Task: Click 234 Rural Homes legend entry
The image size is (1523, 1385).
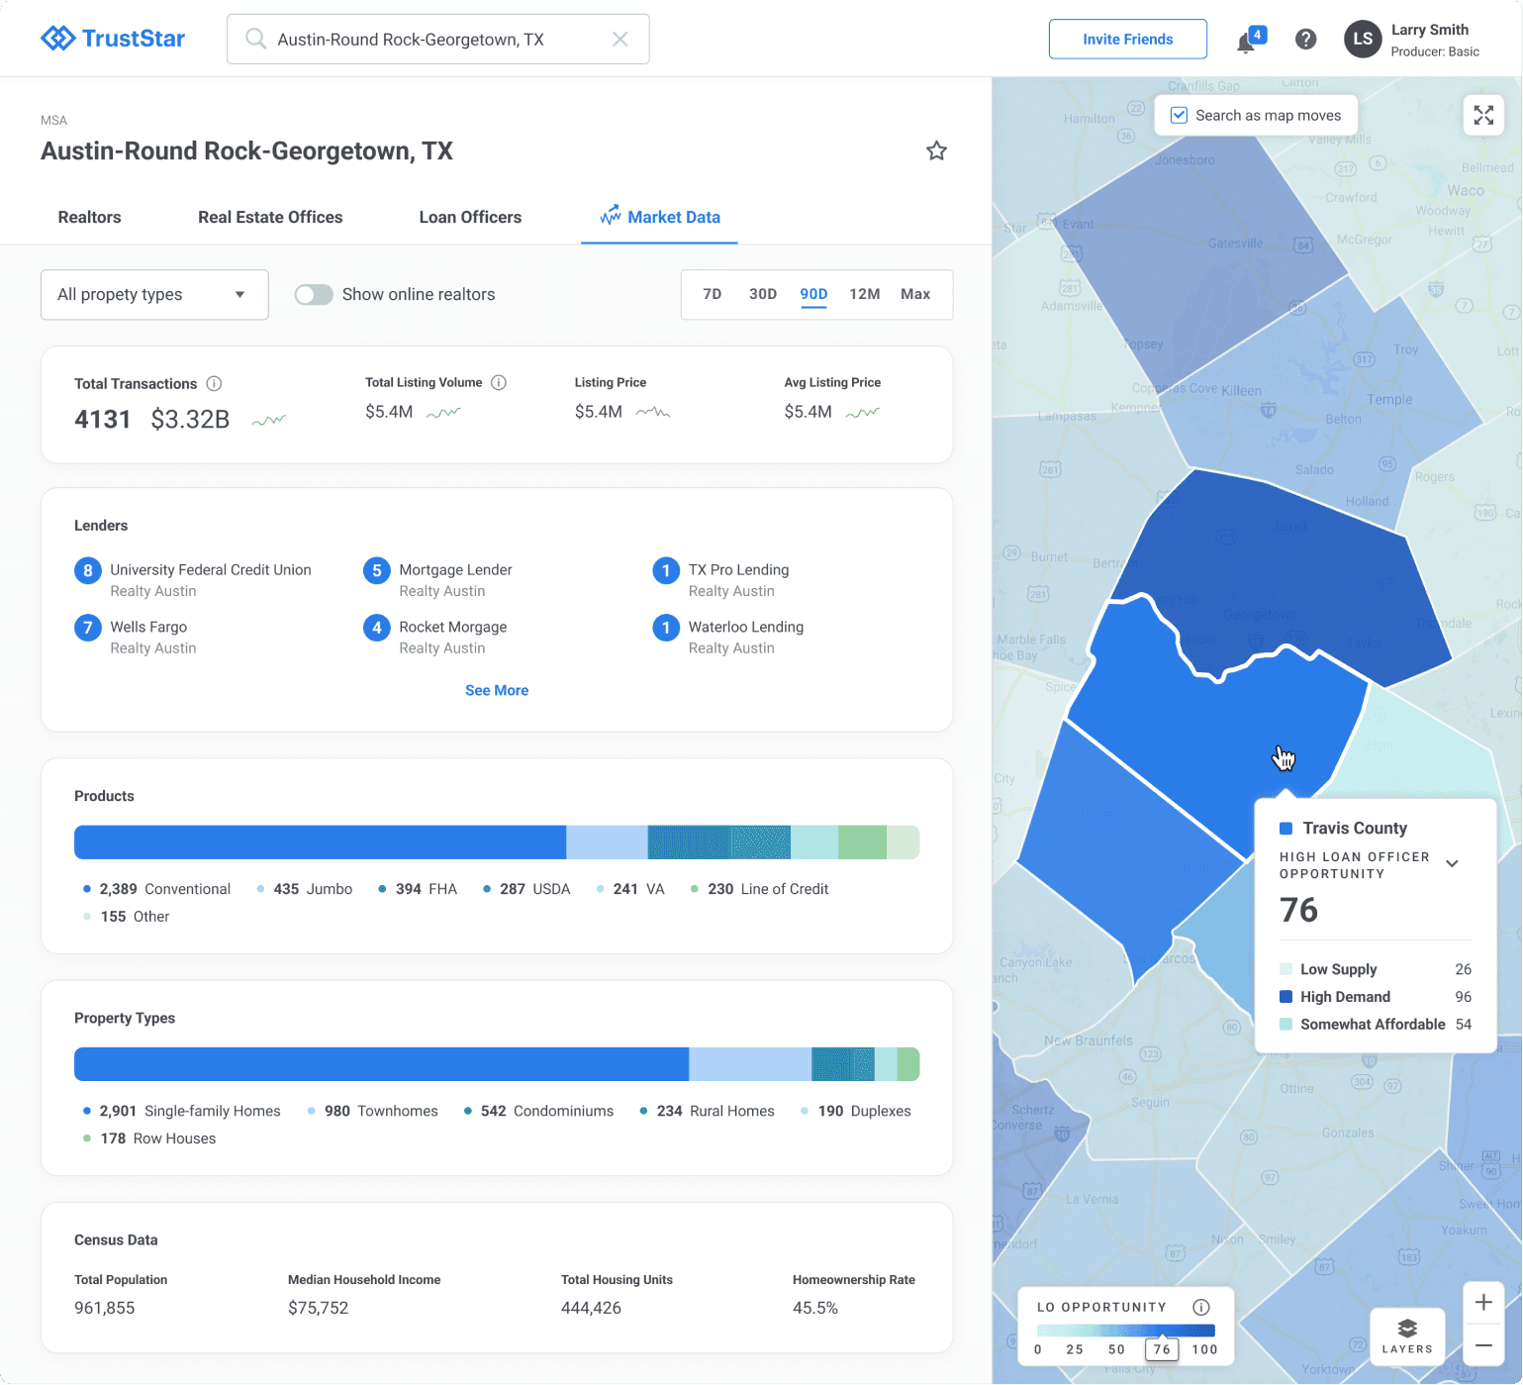Action: pyautogui.click(x=707, y=1111)
